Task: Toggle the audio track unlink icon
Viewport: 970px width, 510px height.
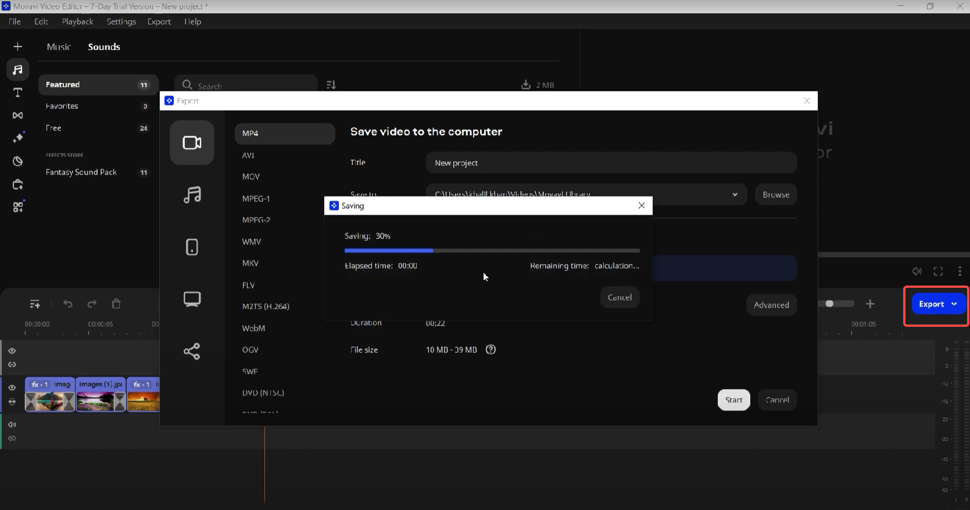Action: pyautogui.click(x=12, y=438)
